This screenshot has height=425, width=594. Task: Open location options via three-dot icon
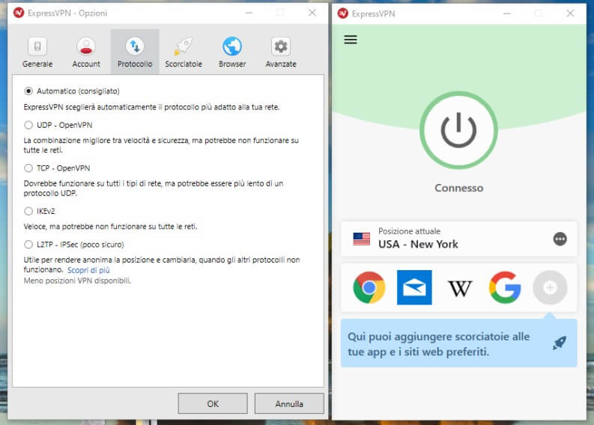560,239
